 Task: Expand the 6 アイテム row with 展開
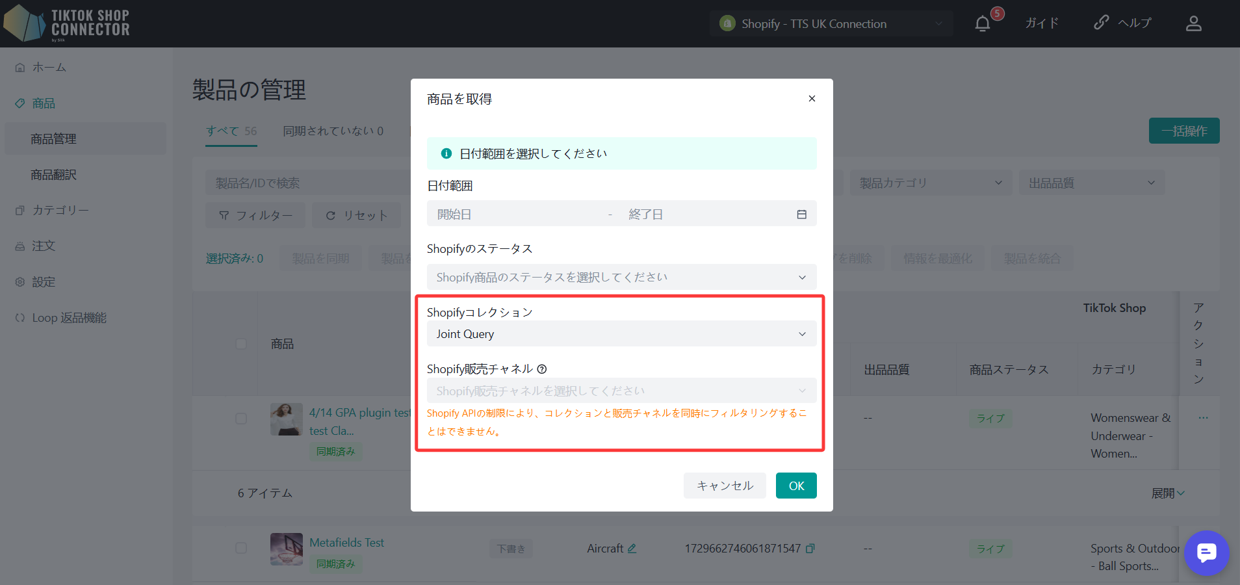pos(1168,493)
